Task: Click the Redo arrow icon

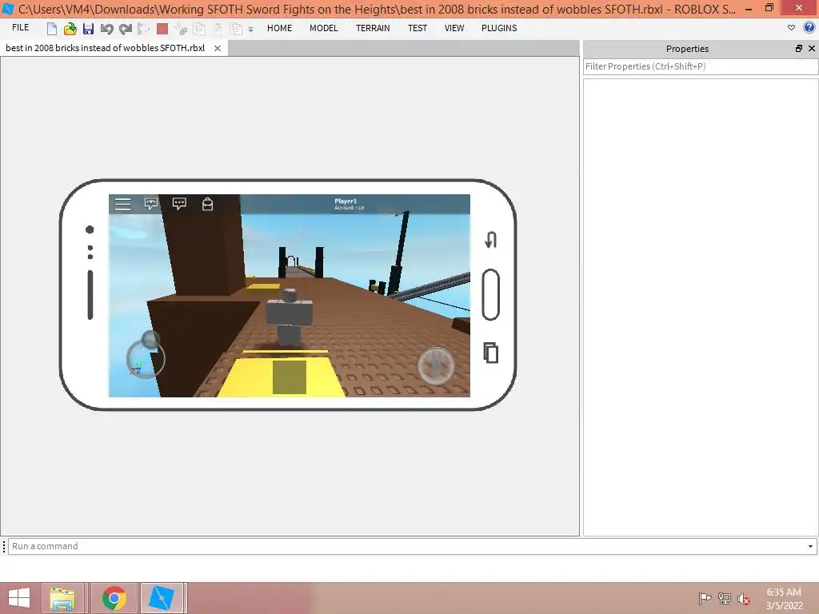Action: pyautogui.click(x=126, y=29)
